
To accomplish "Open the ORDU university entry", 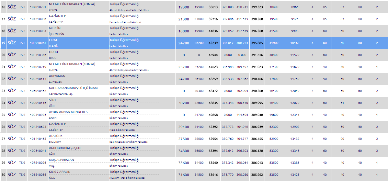I will tap(53, 52).
